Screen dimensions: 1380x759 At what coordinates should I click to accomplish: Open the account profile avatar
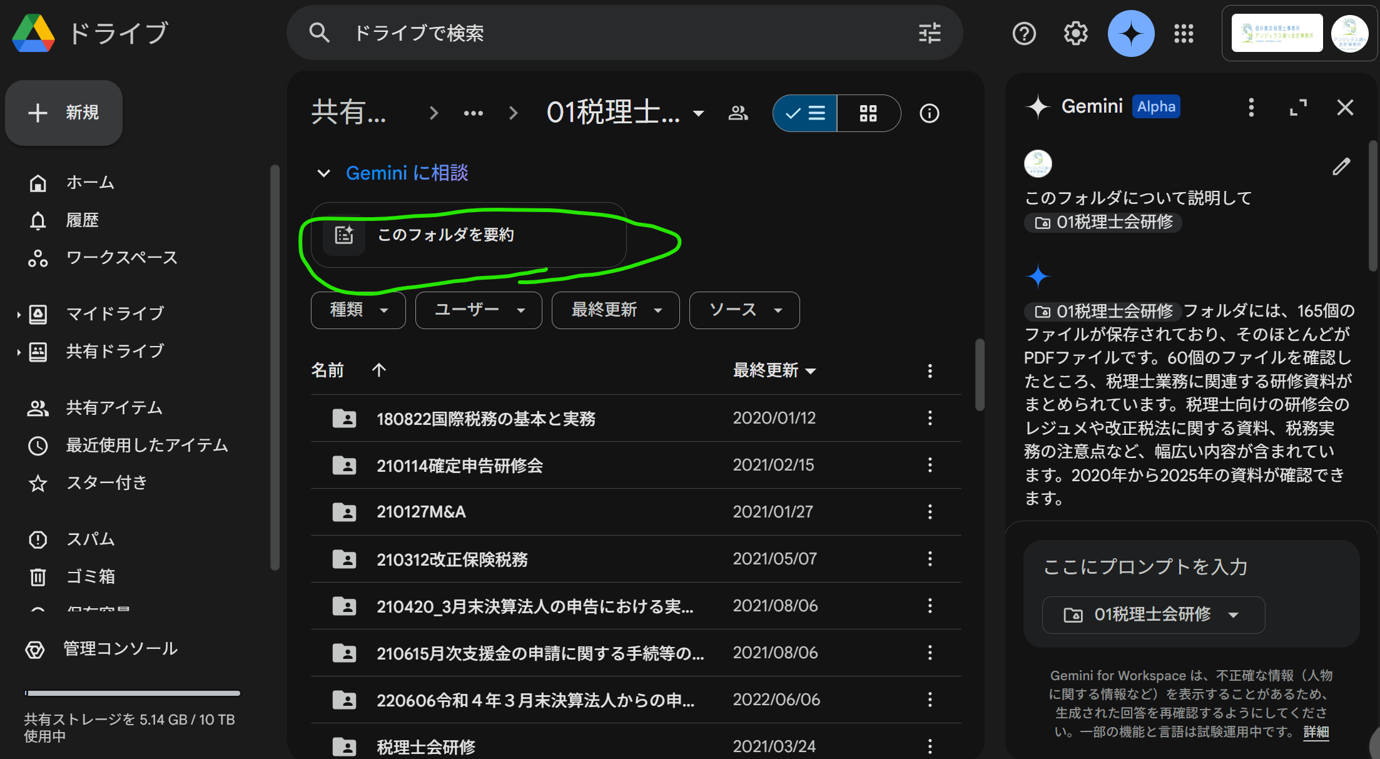point(1349,33)
